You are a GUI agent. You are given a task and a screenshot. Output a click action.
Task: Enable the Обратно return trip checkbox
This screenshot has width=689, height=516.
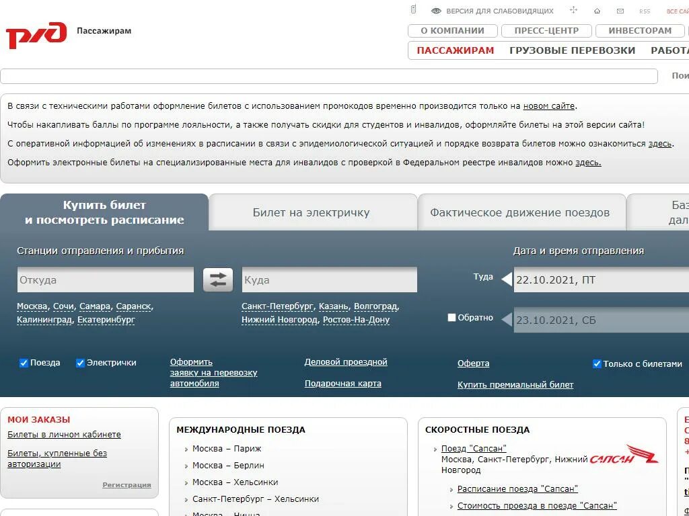click(x=451, y=317)
